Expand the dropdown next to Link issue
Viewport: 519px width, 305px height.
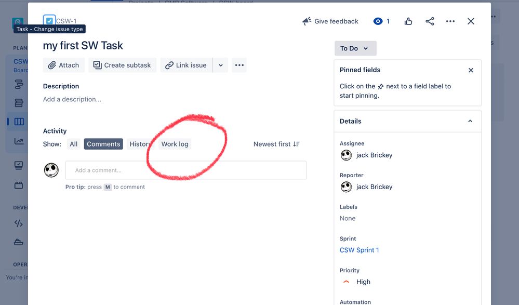coord(220,65)
